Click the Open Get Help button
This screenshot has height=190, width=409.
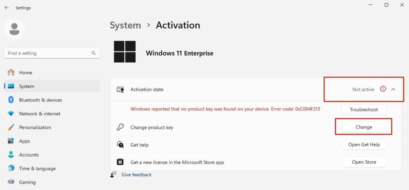pos(364,144)
